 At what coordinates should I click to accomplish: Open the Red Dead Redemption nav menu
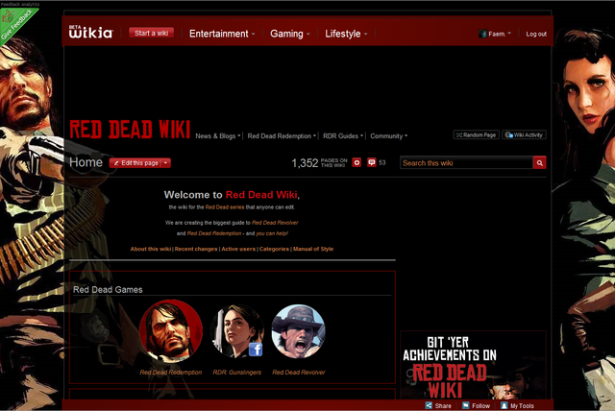[x=282, y=136]
